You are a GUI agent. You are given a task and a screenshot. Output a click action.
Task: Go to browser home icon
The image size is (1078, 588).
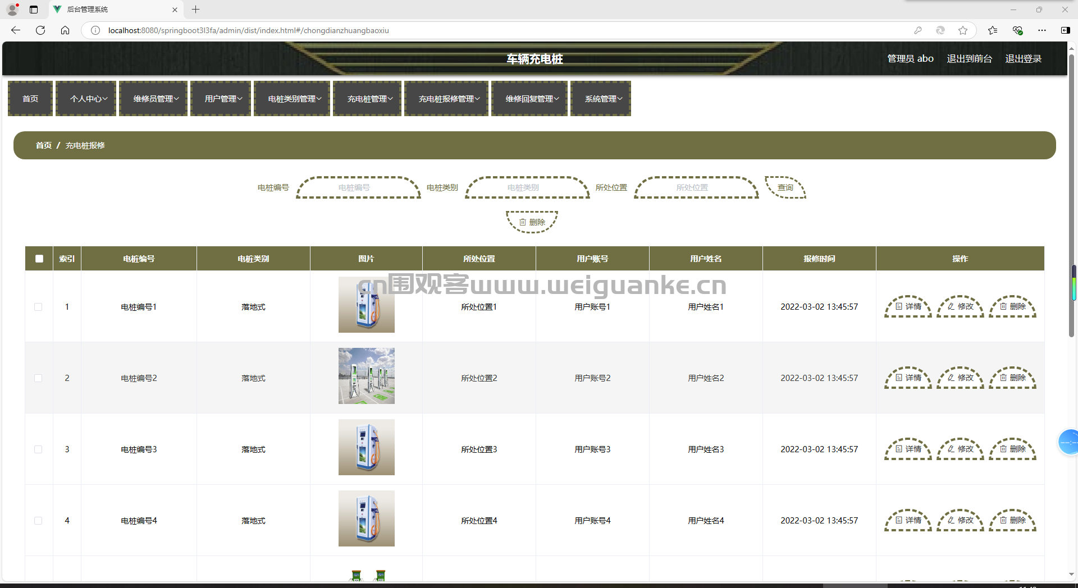[x=65, y=30]
